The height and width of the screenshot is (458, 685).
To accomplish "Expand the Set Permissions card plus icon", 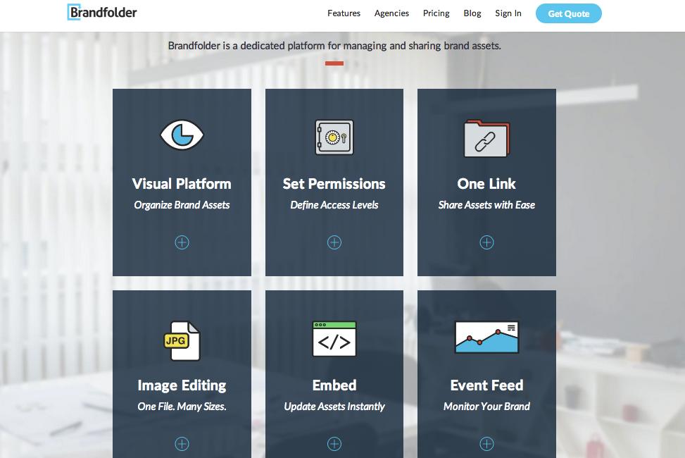I will pyautogui.click(x=334, y=242).
